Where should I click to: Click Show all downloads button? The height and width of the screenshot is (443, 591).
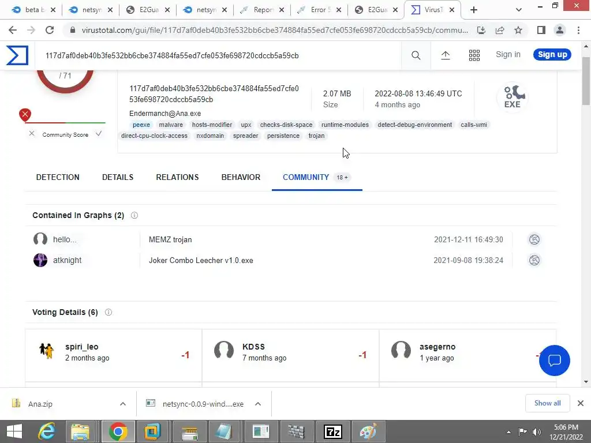[547, 403]
